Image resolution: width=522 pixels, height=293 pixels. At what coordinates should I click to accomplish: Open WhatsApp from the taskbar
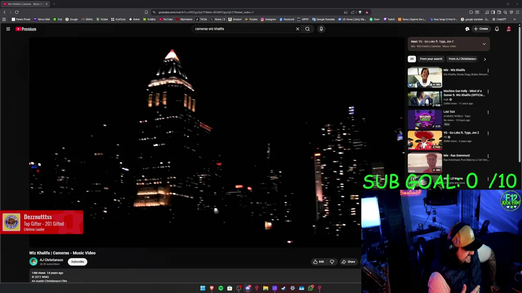tap(310, 288)
